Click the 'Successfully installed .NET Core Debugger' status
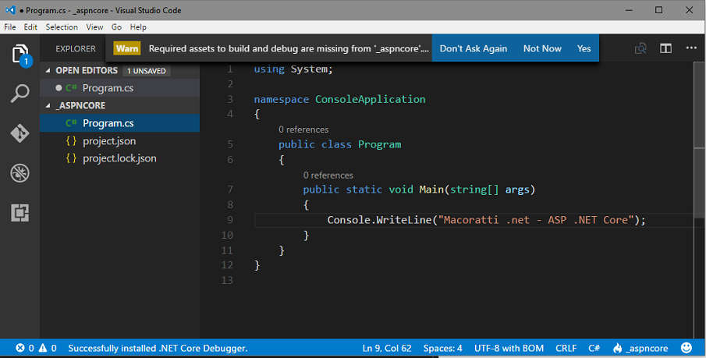Screen dimensions: 706x358 pos(158,348)
